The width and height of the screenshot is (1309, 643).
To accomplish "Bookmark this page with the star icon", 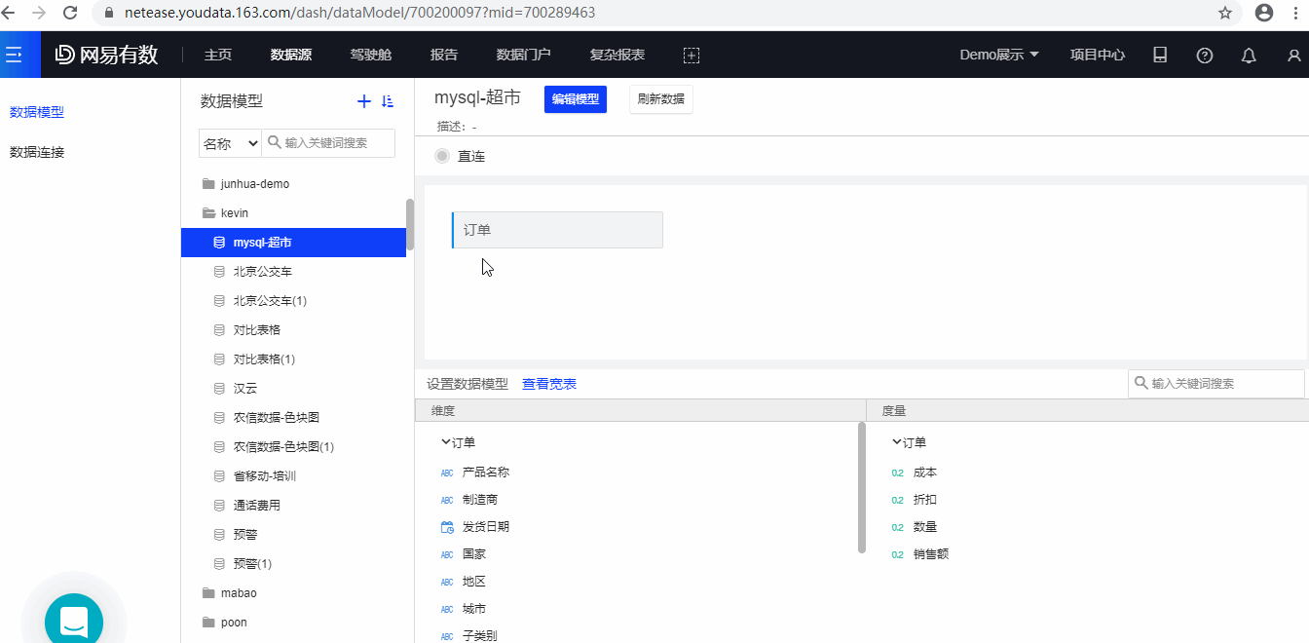I will (x=1225, y=13).
